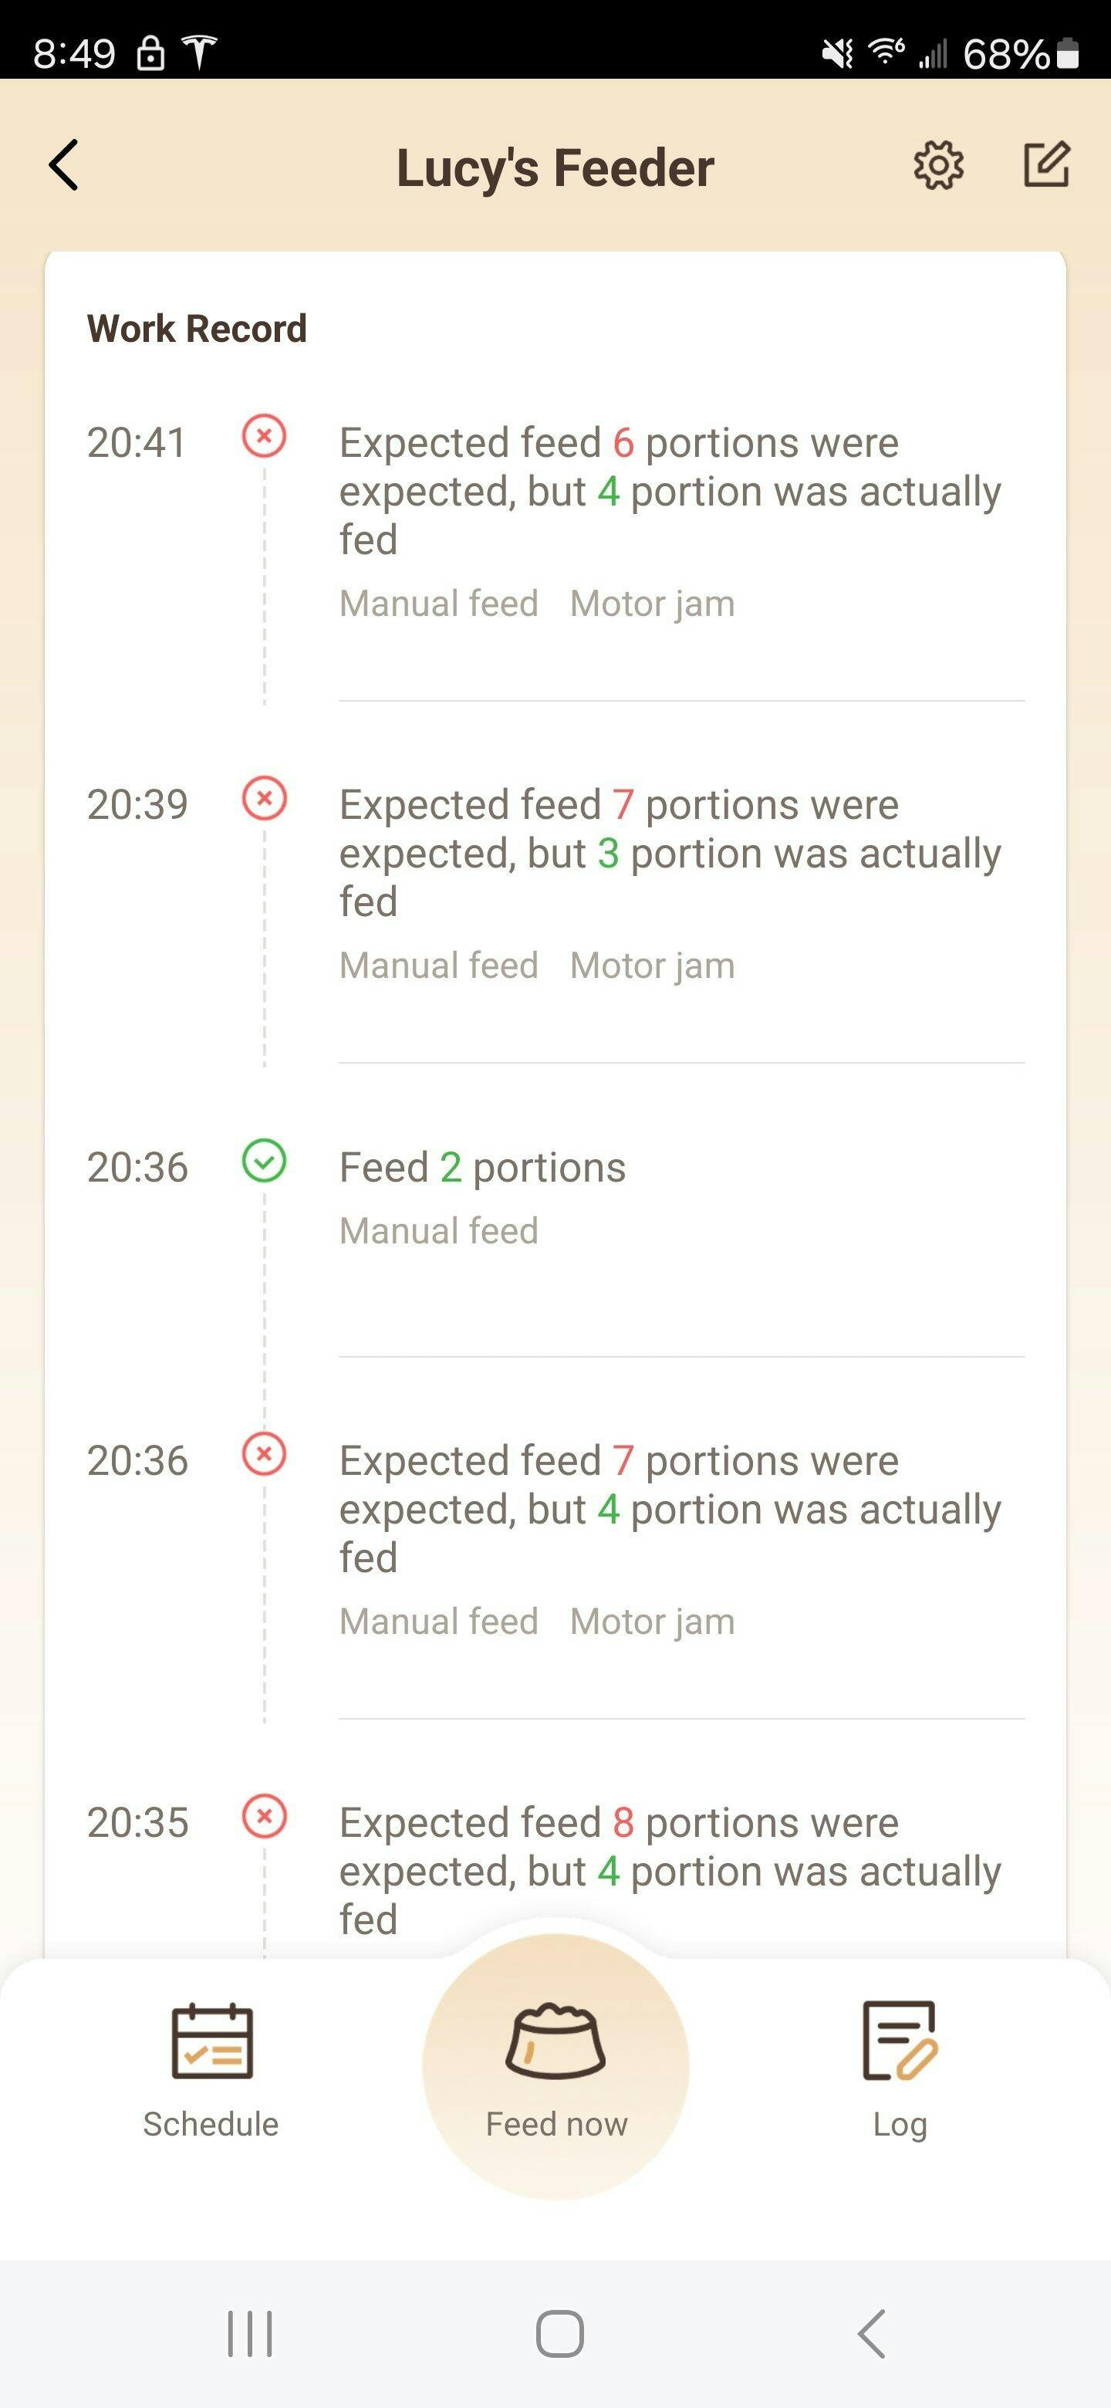Tap the red error icon at 20:41
Image resolution: width=1111 pixels, height=2408 pixels.
265,437
